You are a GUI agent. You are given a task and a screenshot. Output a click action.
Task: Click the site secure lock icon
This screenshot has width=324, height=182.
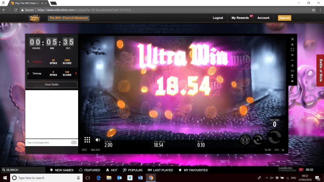22,10
